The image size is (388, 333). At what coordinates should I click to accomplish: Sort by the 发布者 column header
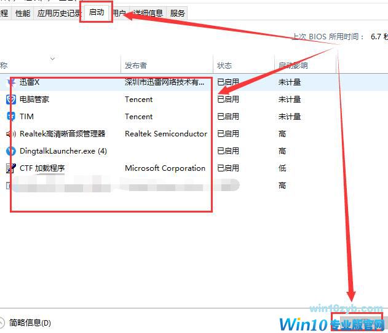[x=136, y=66]
